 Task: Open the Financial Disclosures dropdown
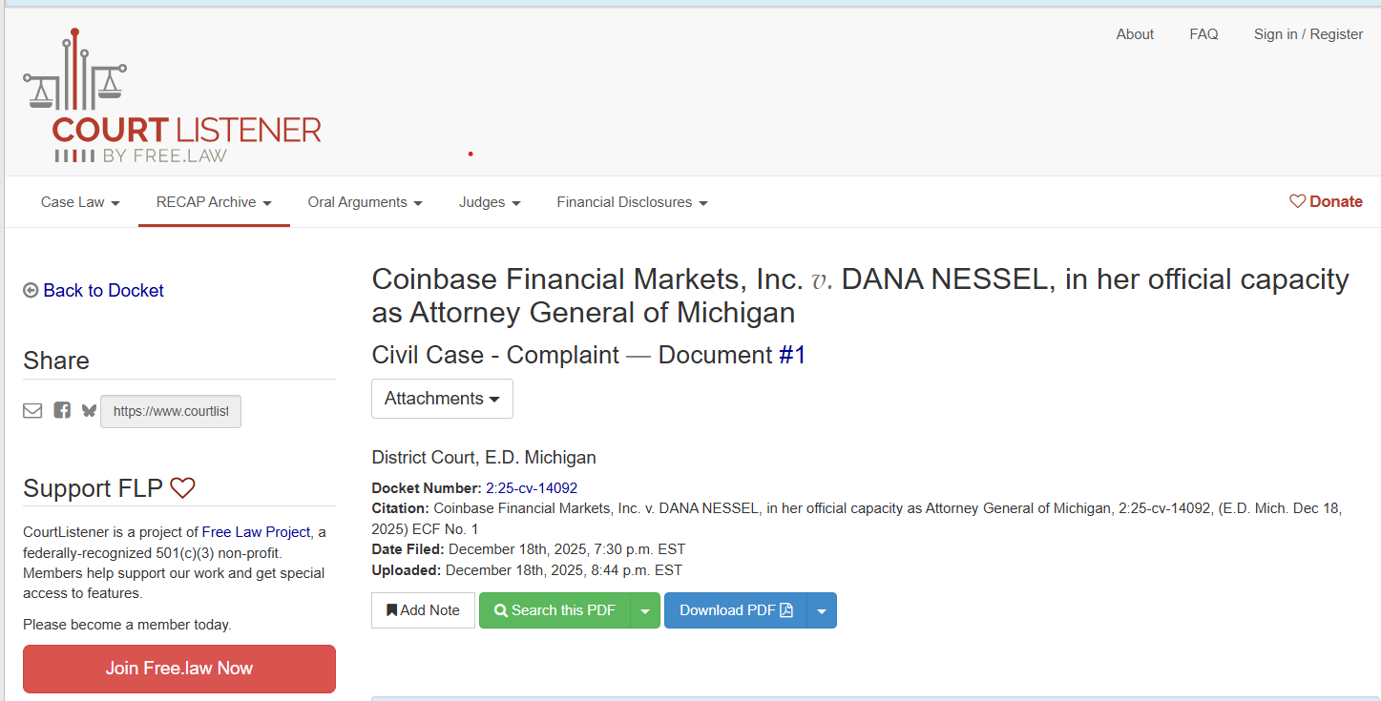coord(632,201)
